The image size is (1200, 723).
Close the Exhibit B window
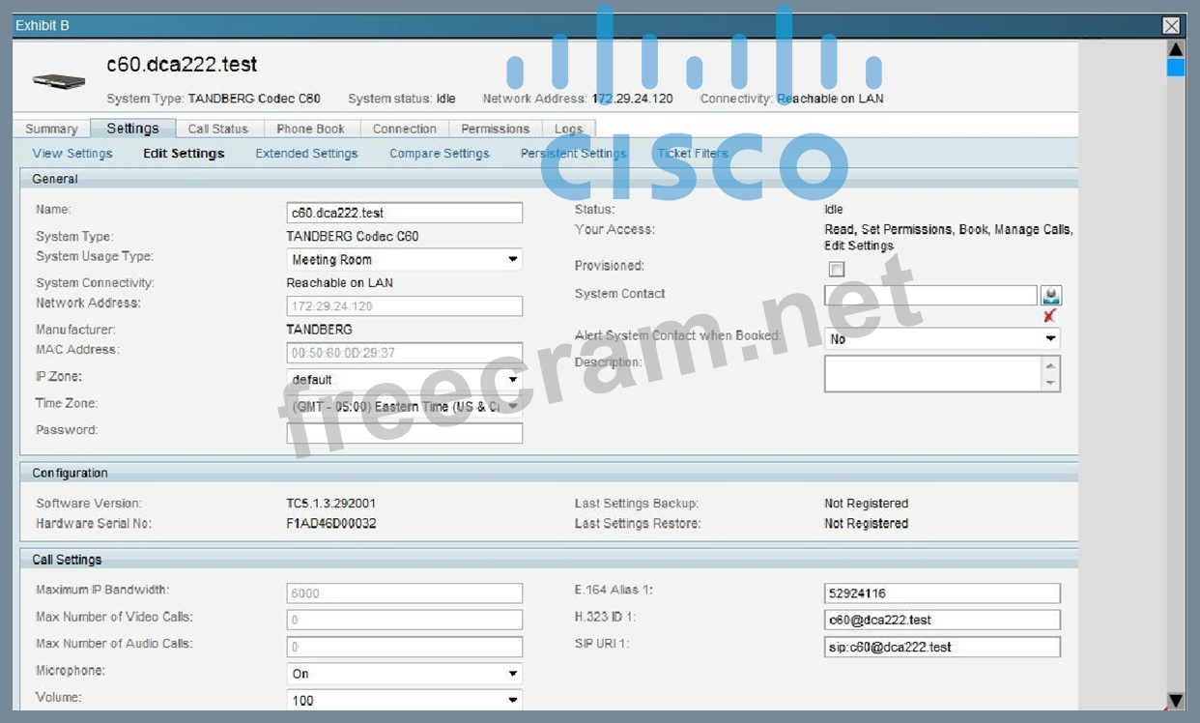[x=1171, y=26]
